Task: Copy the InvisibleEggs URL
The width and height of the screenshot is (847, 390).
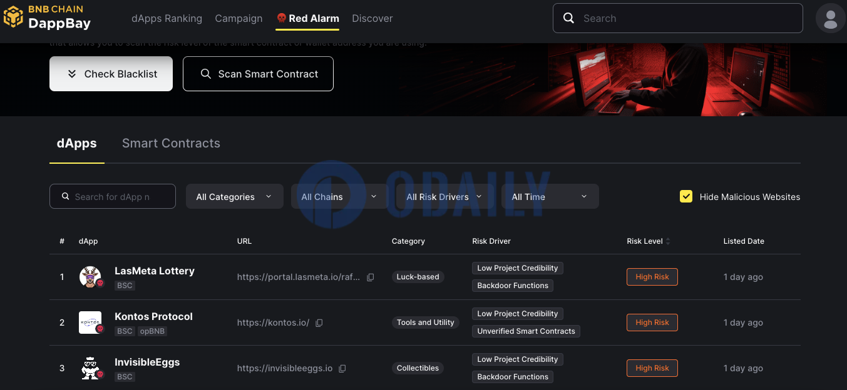Action: point(342,368)
